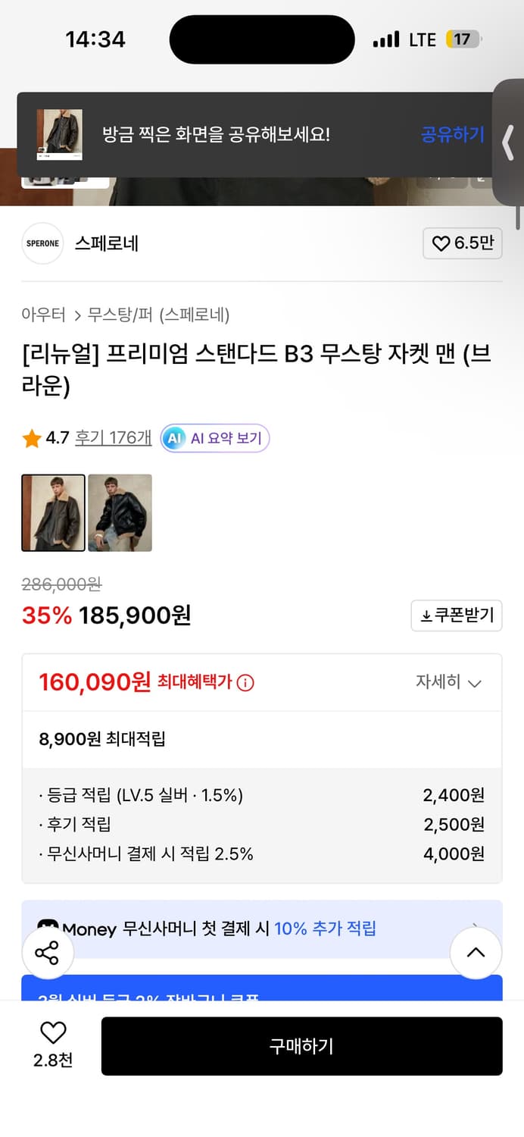Toggle the brand favorite heart showing 6.5만
Screen dimensions: 524x1137
(462, 243)
